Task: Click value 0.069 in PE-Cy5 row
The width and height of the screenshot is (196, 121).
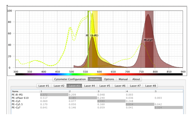Action: point(44,101)
